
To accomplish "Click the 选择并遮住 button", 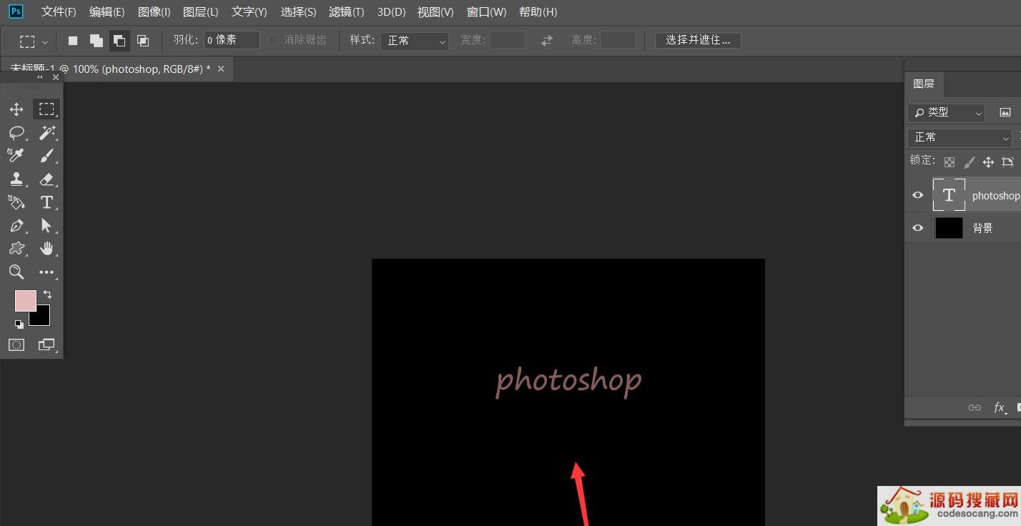I will point(698,40).
